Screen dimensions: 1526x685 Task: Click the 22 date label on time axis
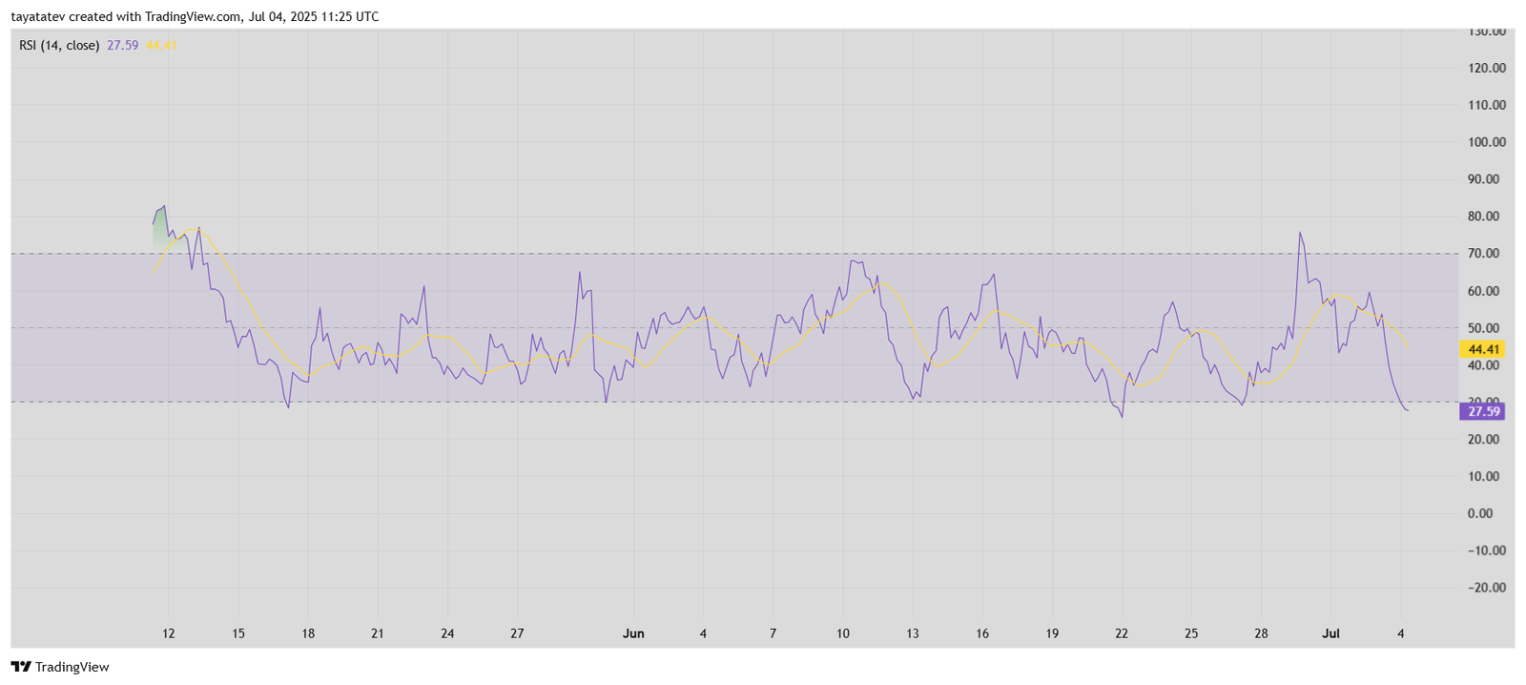coord(1122,633)
